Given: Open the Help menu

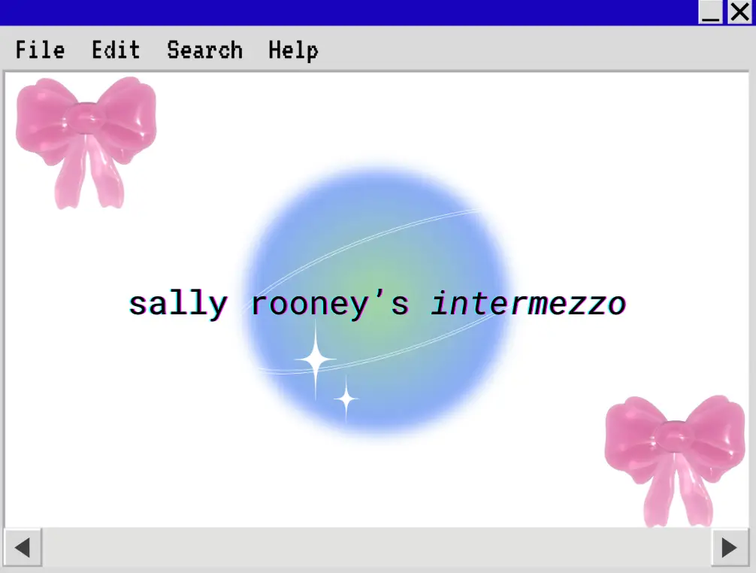Looking at the screenshot, I should tap(293, 50).
